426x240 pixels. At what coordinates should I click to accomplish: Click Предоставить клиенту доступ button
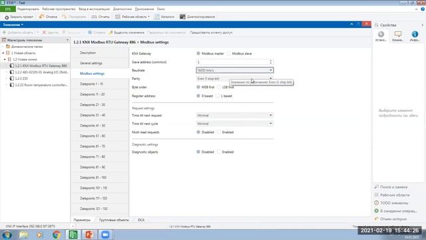click(211, 33)
